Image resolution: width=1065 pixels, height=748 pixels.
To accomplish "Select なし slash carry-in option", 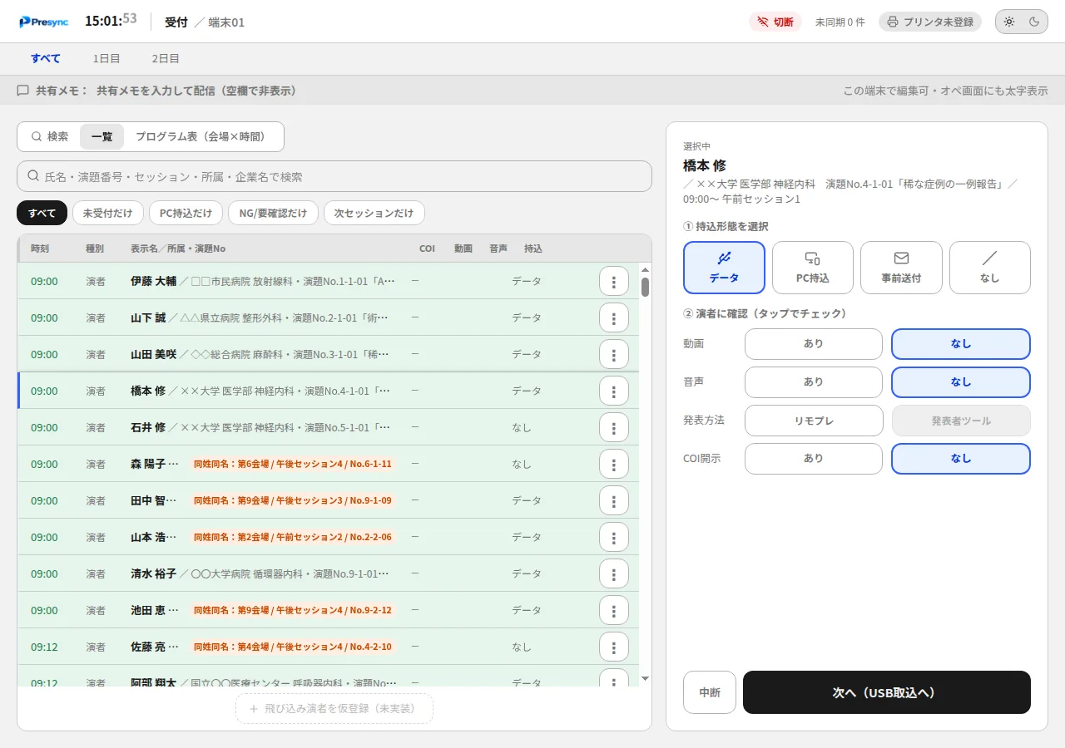I will click(x=990, y=268).
